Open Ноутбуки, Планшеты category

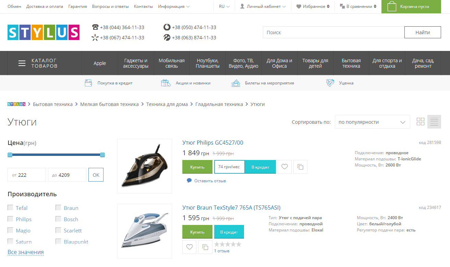click(208, 63)
